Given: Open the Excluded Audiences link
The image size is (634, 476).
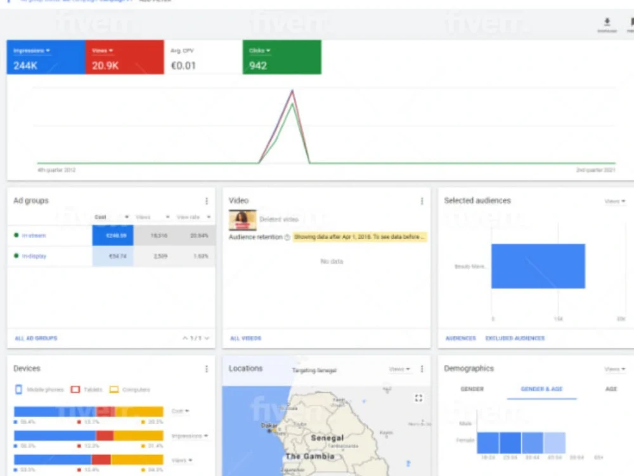Looking at the screenshot, I should (515, 338).
